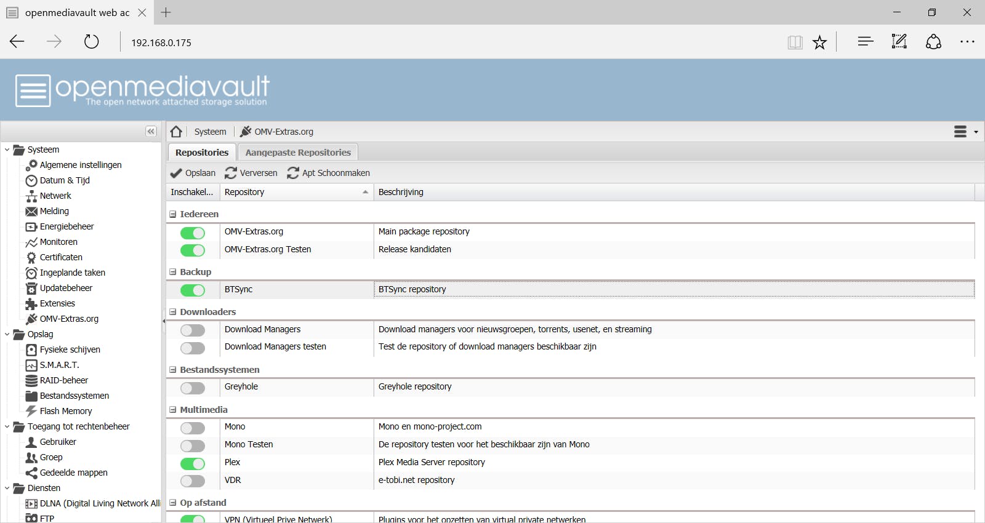This screenshot has width=985, height=523.
Task: Go back in the browser
Action: click(x=17, y=42)
